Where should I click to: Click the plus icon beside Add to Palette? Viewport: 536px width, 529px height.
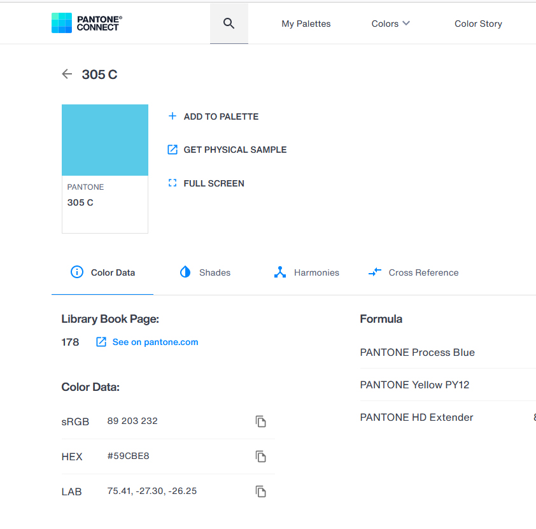coord(173,116)
